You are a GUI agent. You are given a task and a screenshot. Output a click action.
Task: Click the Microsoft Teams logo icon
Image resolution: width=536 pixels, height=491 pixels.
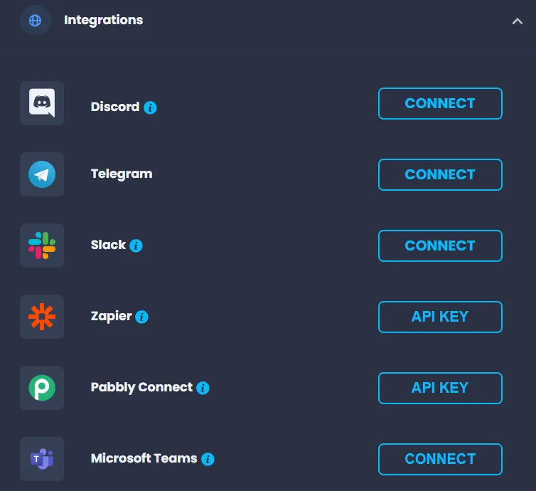coord(42,459)
